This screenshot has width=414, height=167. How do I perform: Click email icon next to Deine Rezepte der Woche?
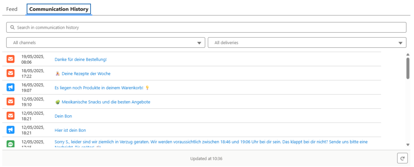click(x=11, y=74)
